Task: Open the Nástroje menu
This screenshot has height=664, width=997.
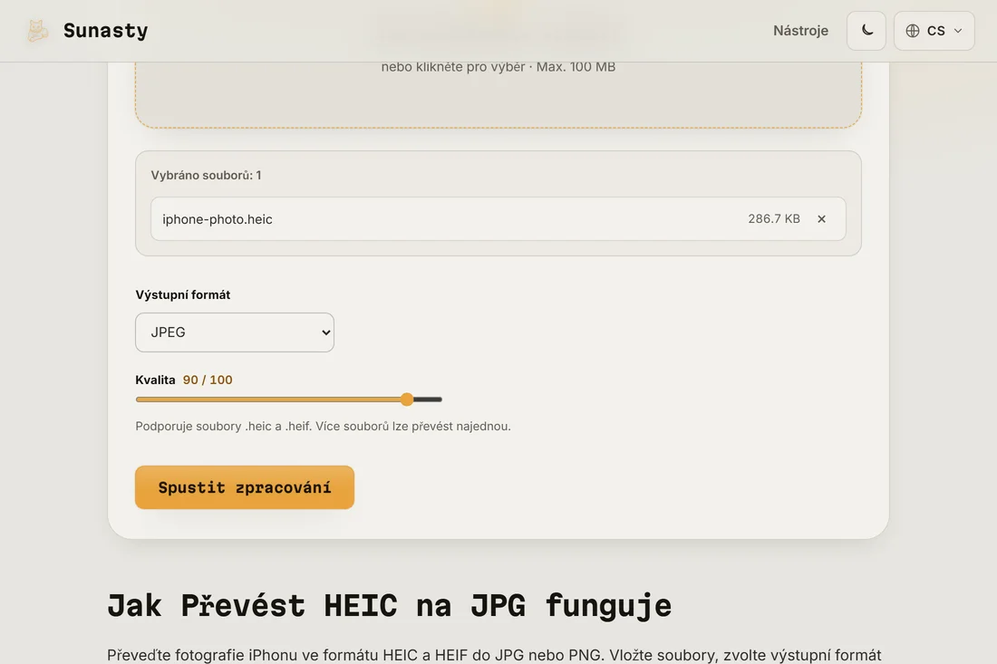Action: [800, 31]
